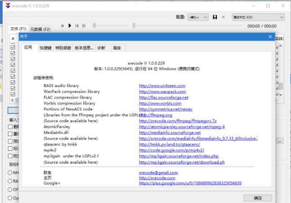Viewport: 291px width, 203px height.
Task: Start playback with the play button
Action: tap(70, 26)
